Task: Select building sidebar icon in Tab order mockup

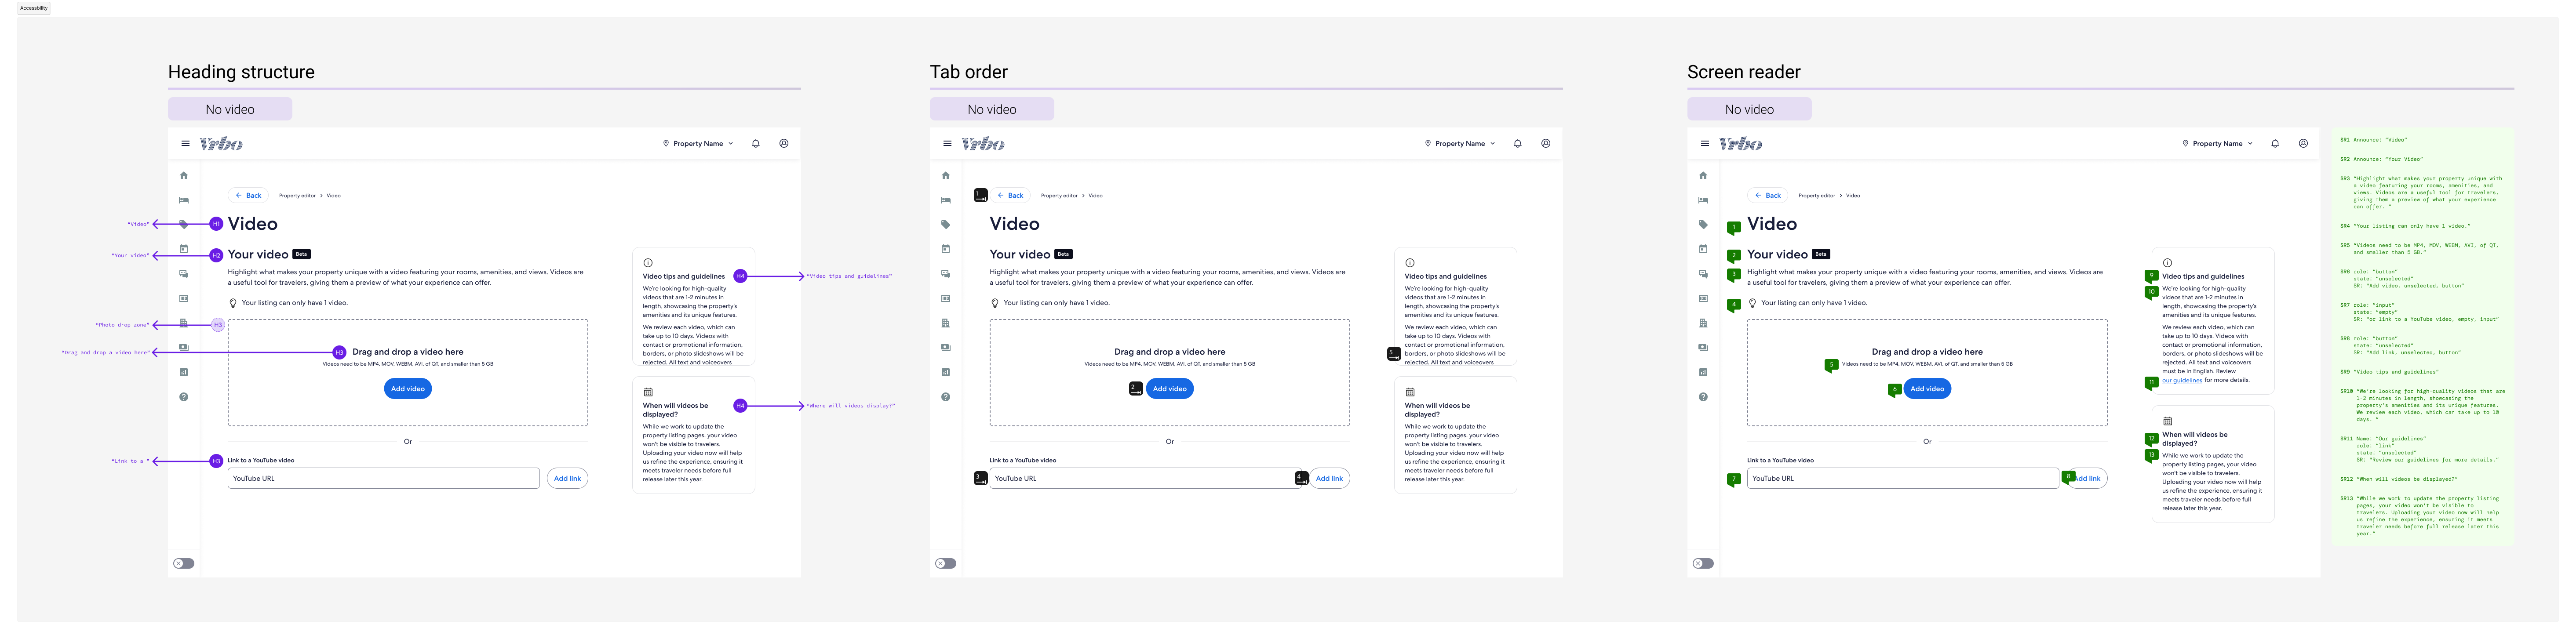Action: [946, 323]
